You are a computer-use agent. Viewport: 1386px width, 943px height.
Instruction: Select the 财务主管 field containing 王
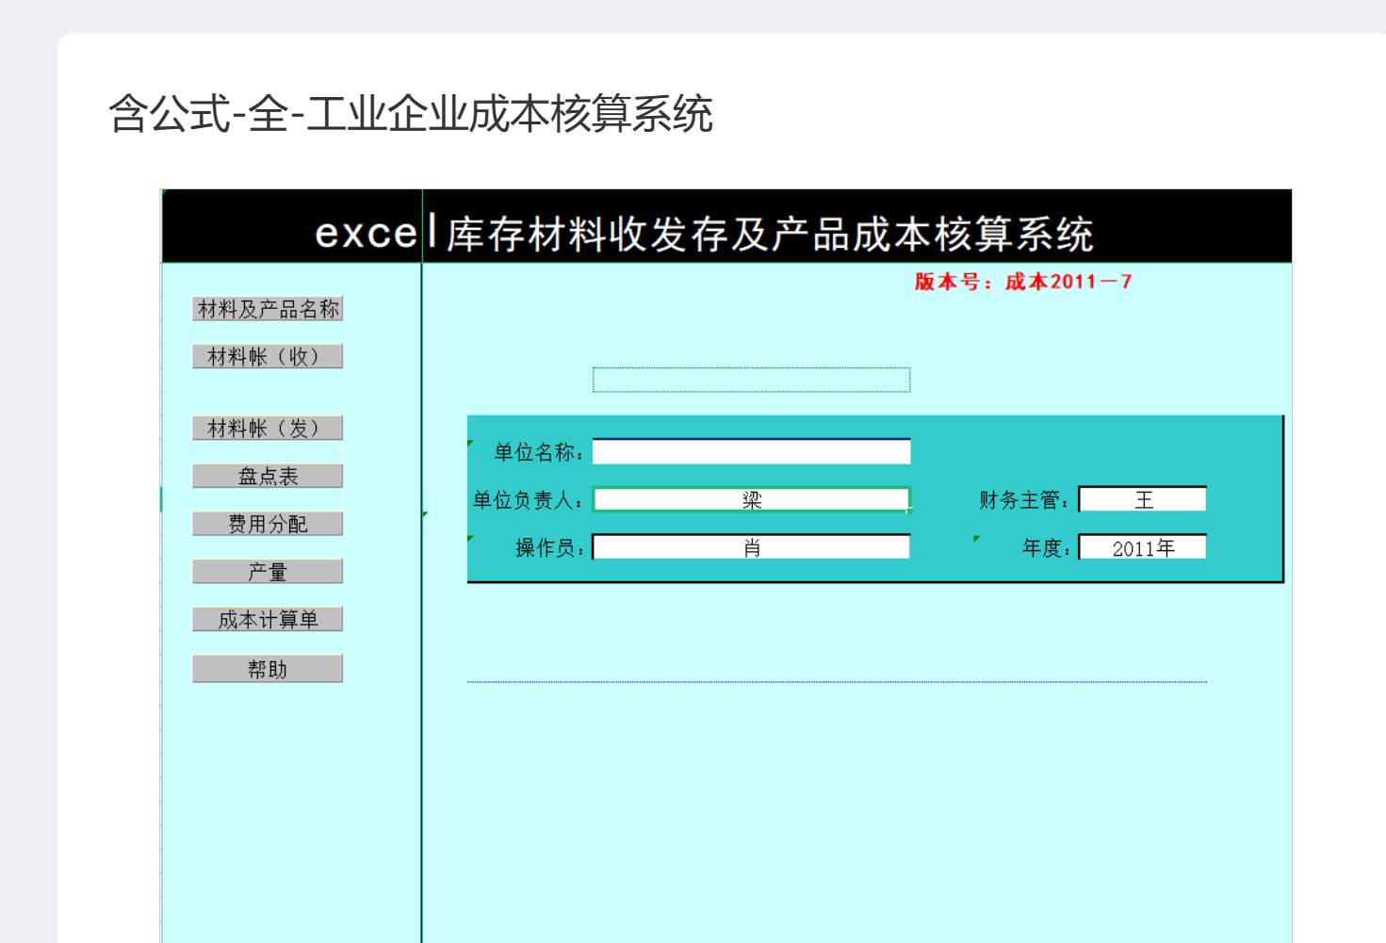pos(1142,499)
